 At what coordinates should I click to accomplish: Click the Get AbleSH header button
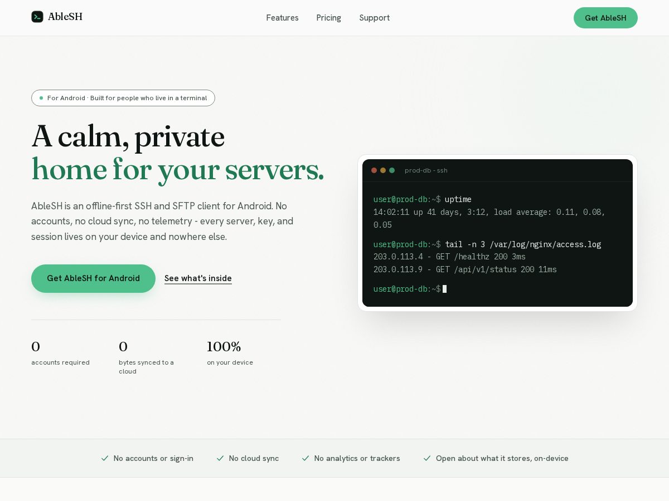[x=605, y=18]
